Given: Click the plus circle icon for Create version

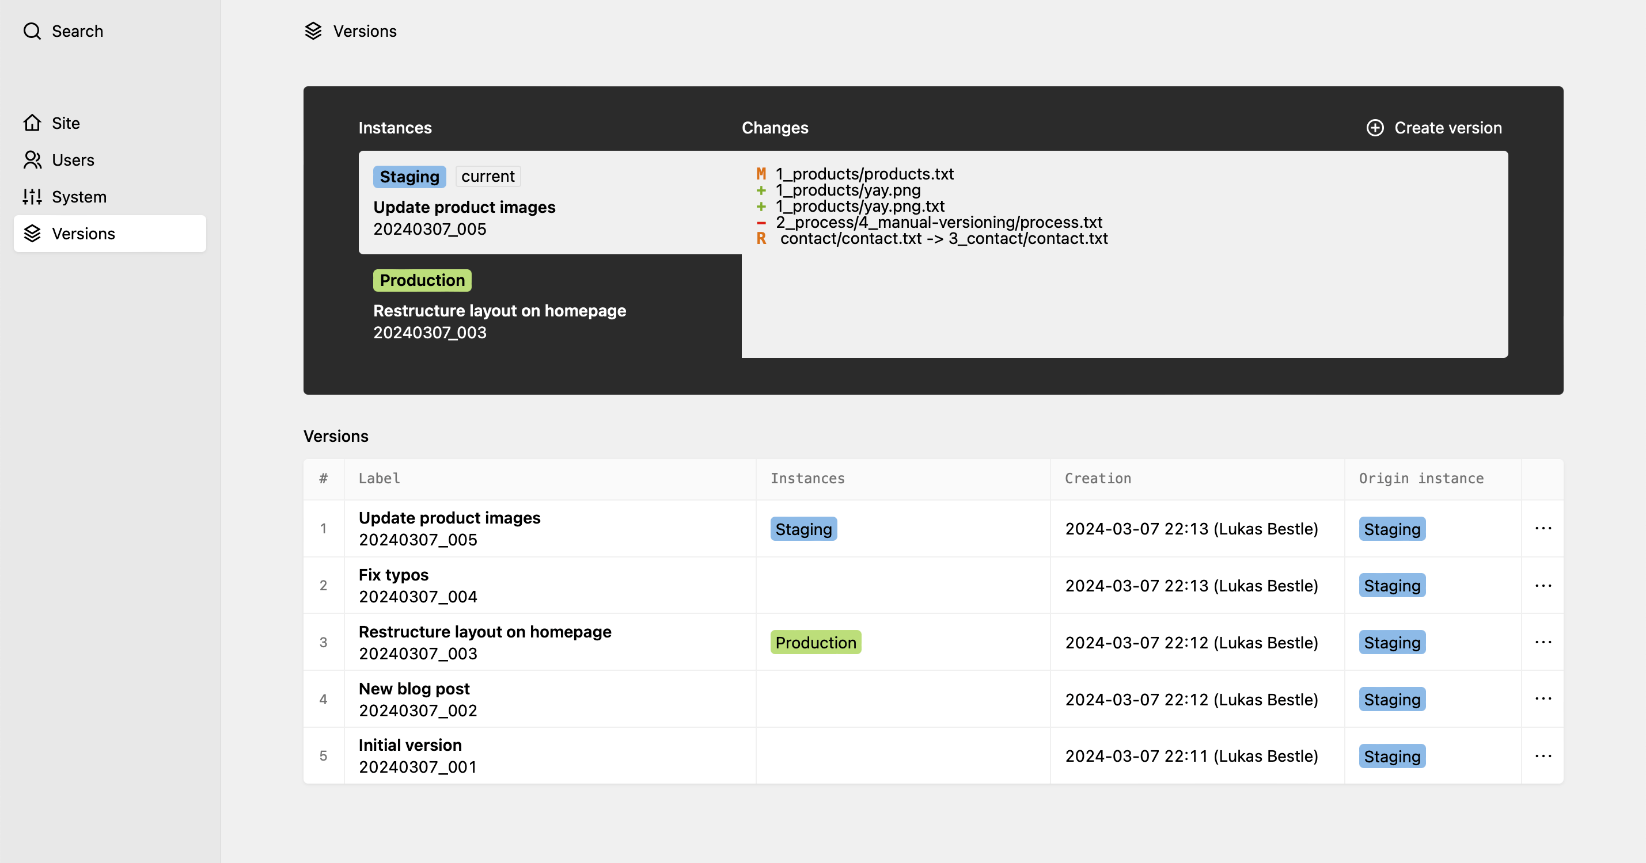Looking at the screenshot, I should tap(1374, 128).
